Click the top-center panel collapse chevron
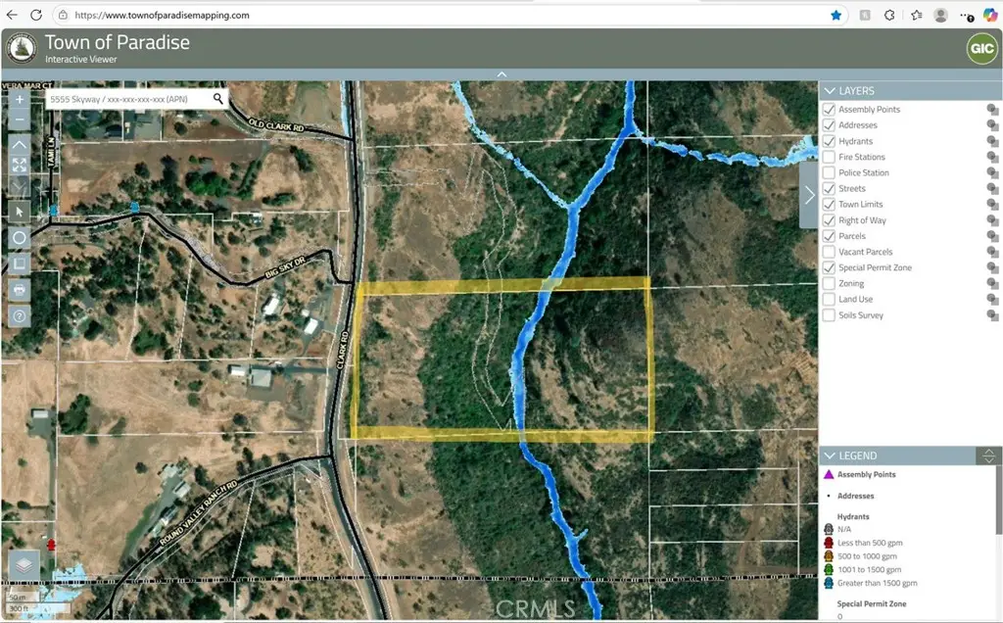 tap(501, 73)
